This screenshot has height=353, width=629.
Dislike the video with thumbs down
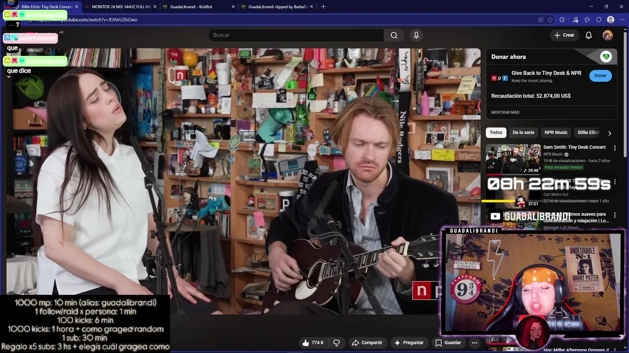pos(337,343)
